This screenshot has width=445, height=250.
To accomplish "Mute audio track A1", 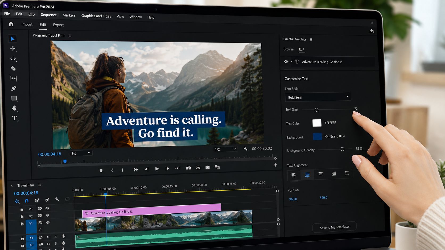I will (48, 237).
